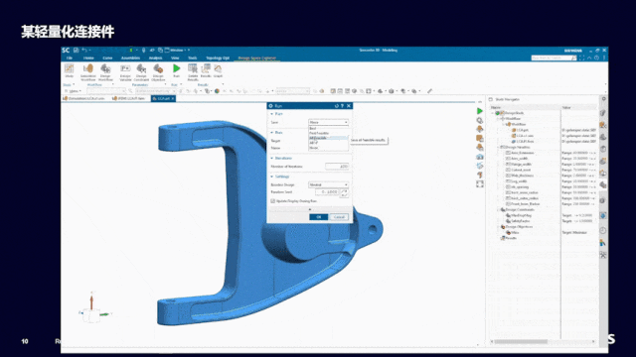636x357 pixels.
Task: Click the help question mark in the Run dialog
Action: tap(342, 106)
